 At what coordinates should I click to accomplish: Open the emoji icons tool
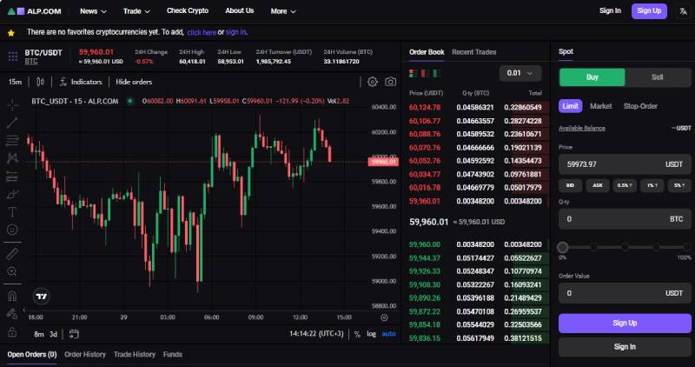(12, 230)
